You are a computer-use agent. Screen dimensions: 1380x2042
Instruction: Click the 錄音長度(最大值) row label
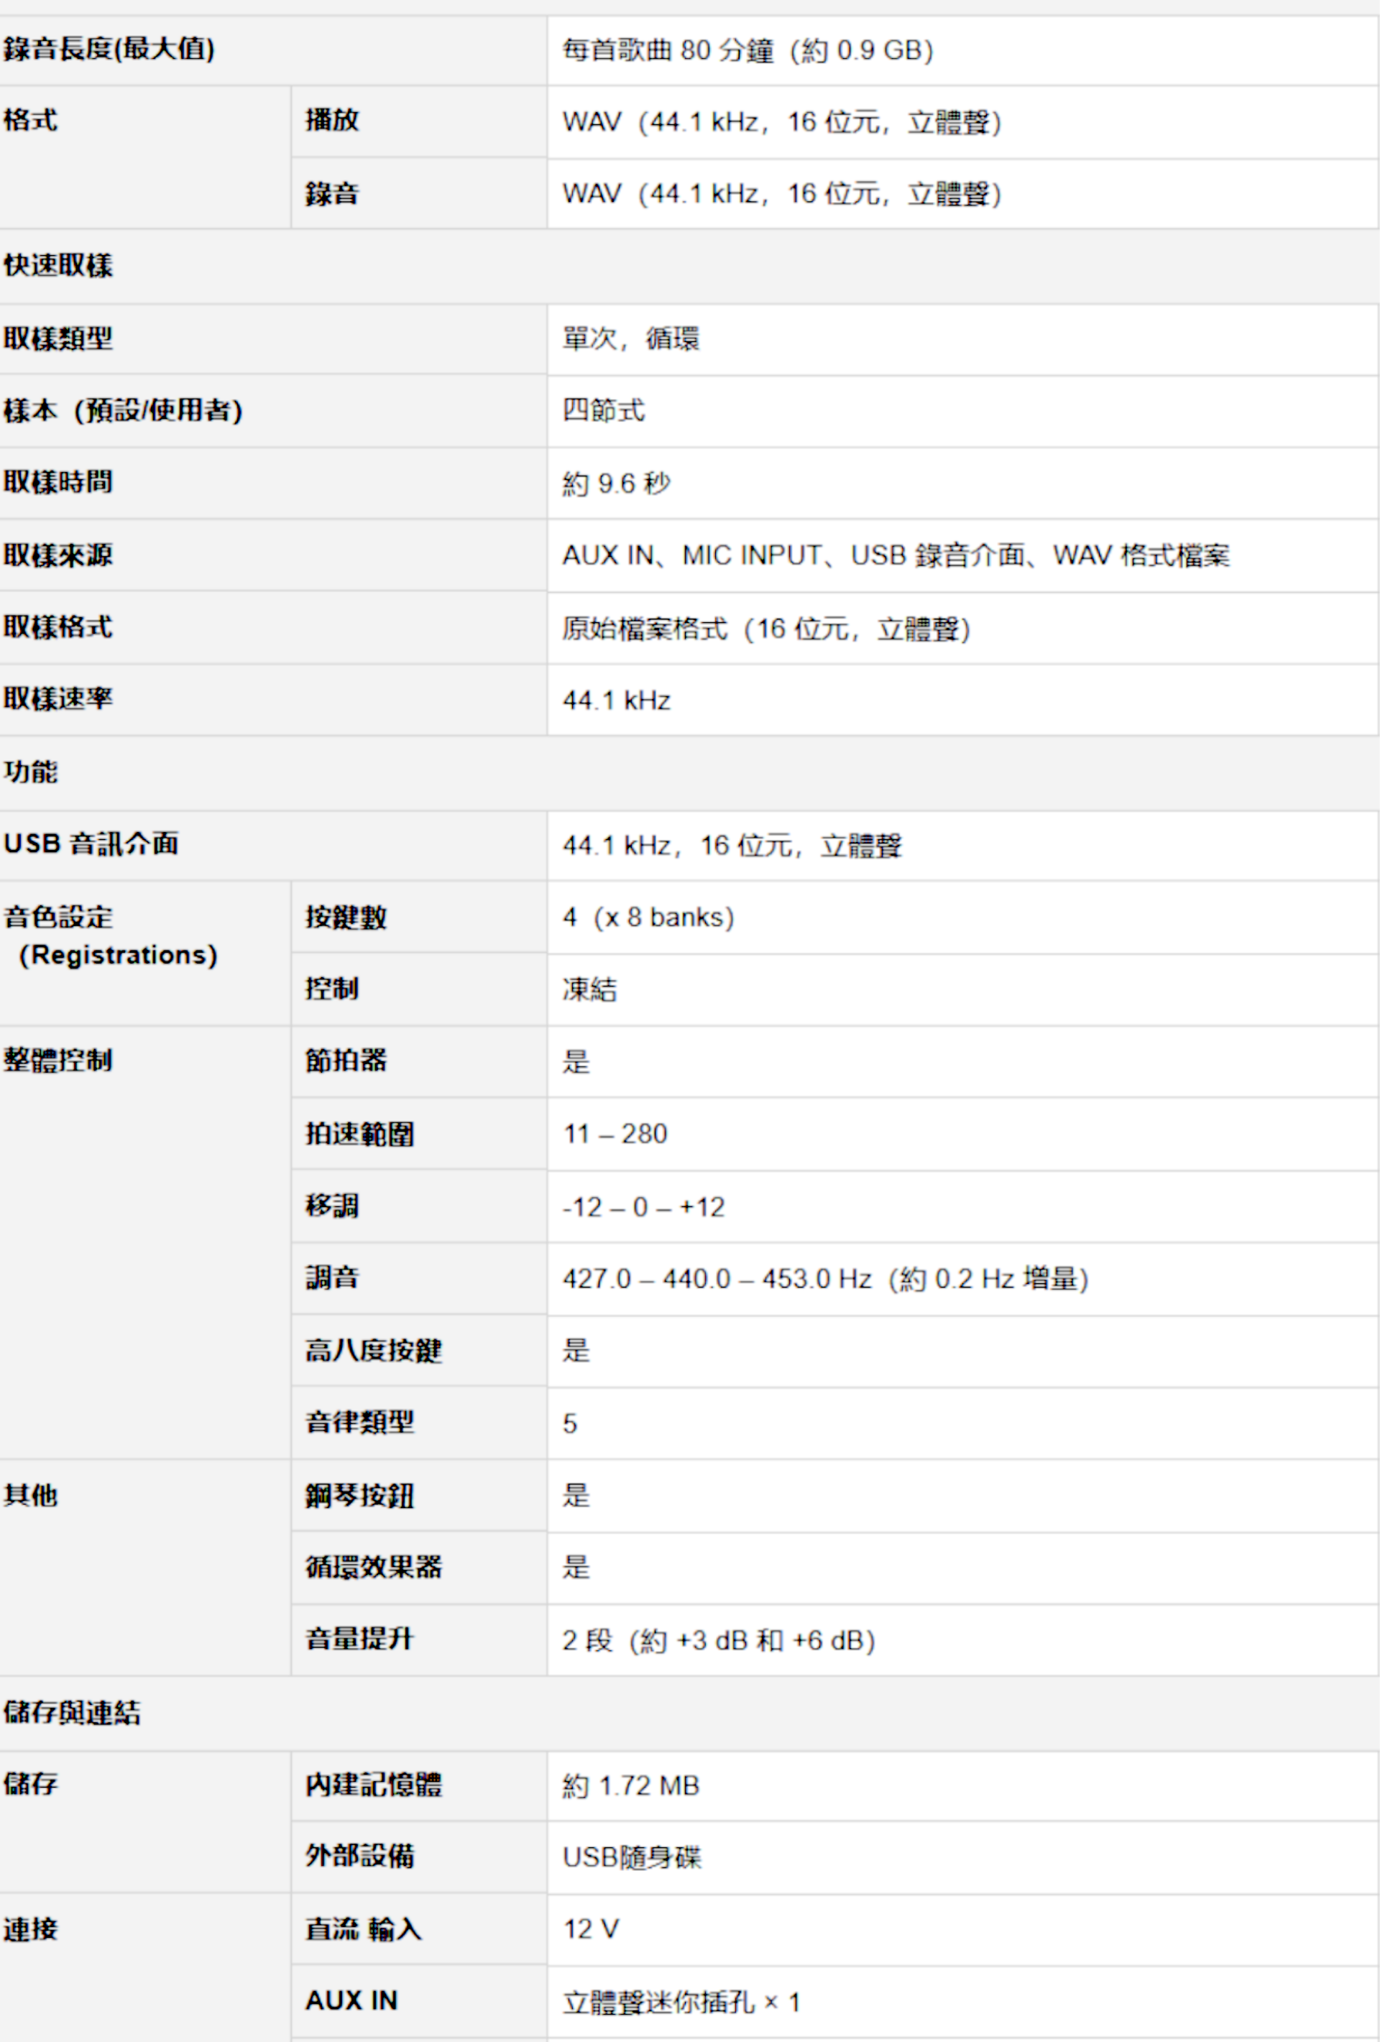point(109,49)
